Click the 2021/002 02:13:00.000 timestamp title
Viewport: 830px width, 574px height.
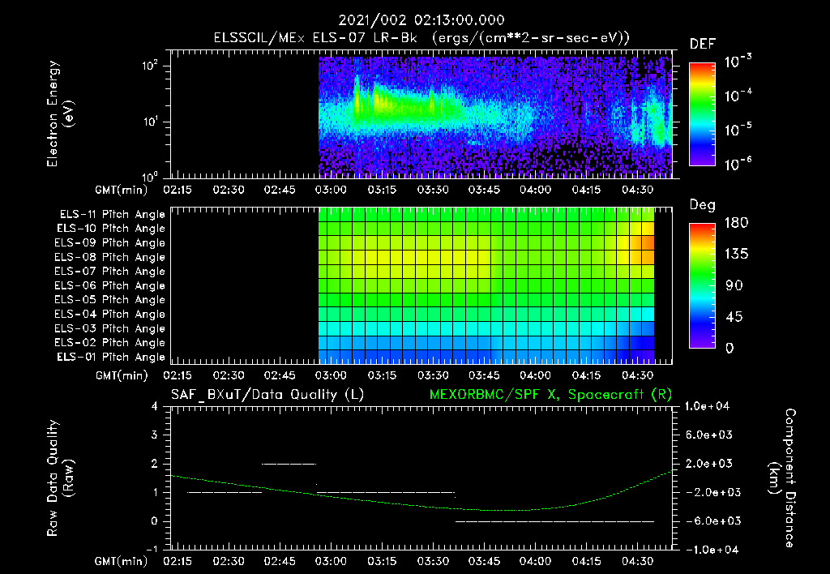pos(421,20)
